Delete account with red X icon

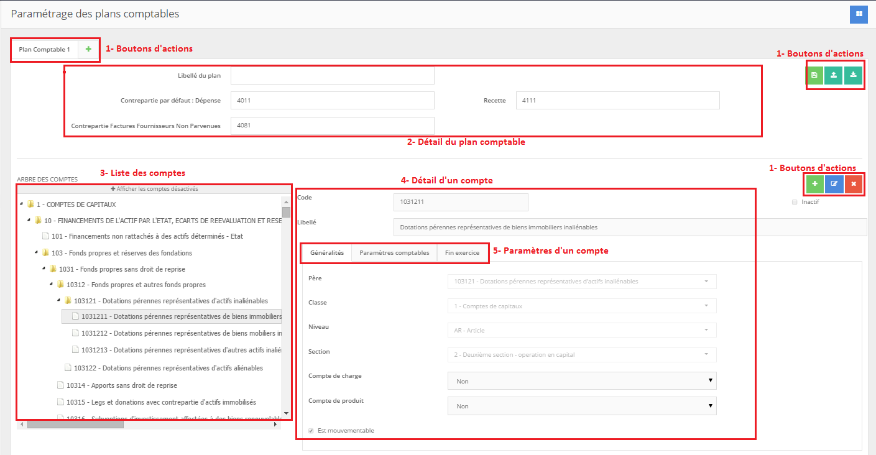[854, 184]
